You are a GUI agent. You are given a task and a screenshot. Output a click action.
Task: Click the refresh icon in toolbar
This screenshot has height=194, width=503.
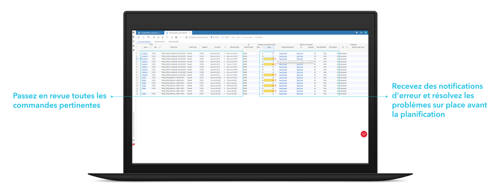(172, 37)
